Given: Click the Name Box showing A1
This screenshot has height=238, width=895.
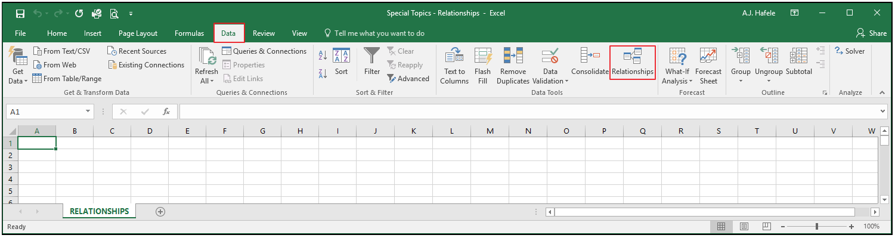Looking at the screenshot, I should (x=45, y=112).
